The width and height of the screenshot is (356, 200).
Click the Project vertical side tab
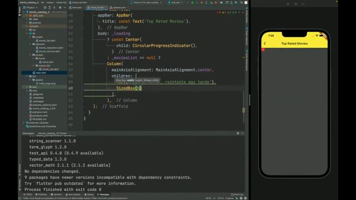click(x=20, y=11)
